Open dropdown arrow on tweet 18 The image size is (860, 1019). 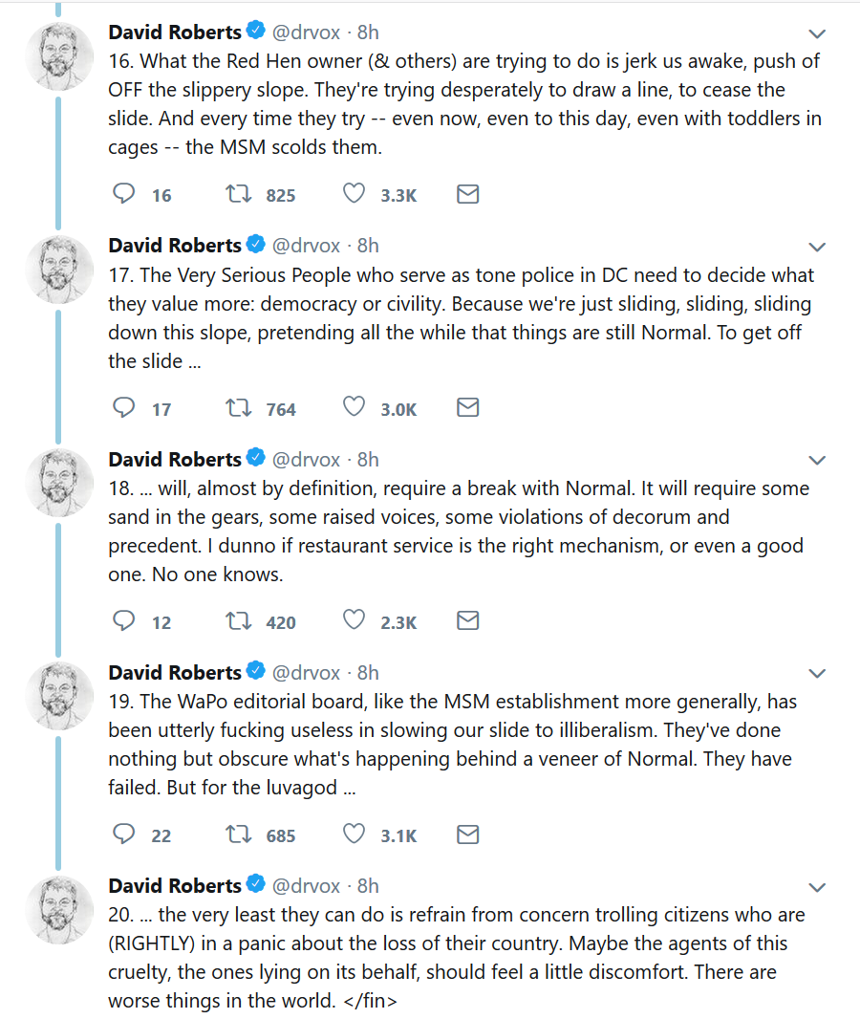tap(817, 460)
